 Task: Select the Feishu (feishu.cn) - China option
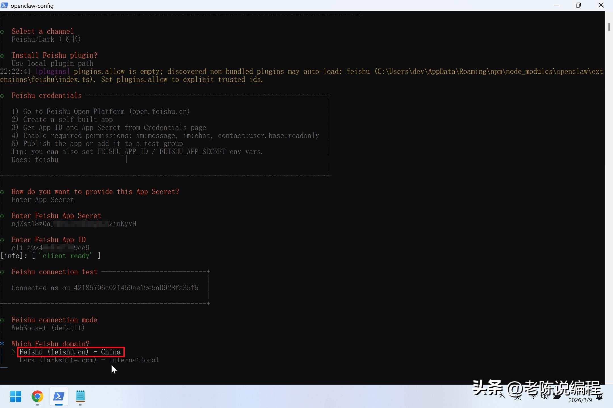point(70,352)
